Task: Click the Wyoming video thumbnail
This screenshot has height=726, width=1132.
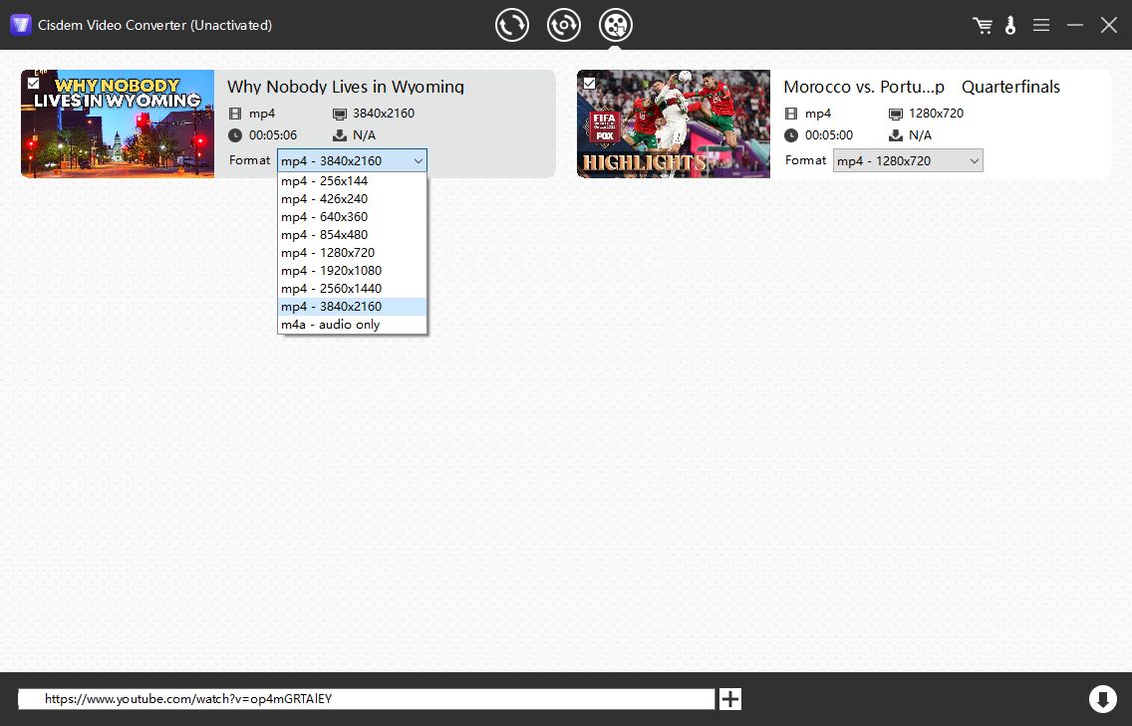Action: click(x=118, y=123)
